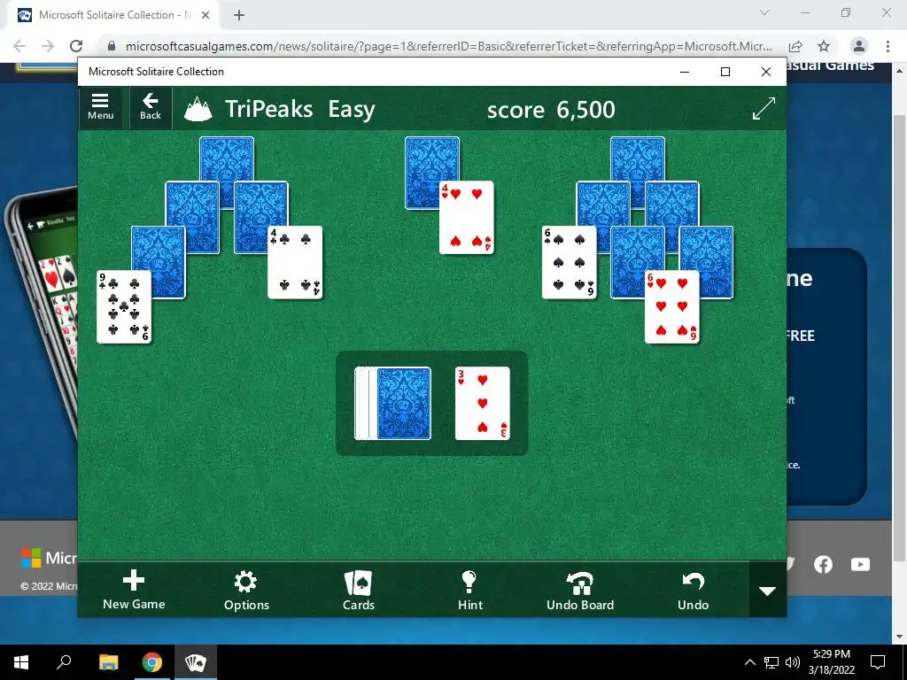This screenshot has width=907, height=680.
Task: Select the 6 of spades card
Action: (570, 262)
